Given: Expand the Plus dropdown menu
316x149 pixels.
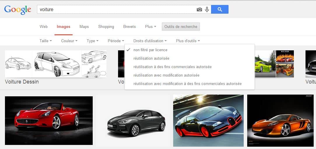Looking at the screenshot, I should (x=150, y=26).
